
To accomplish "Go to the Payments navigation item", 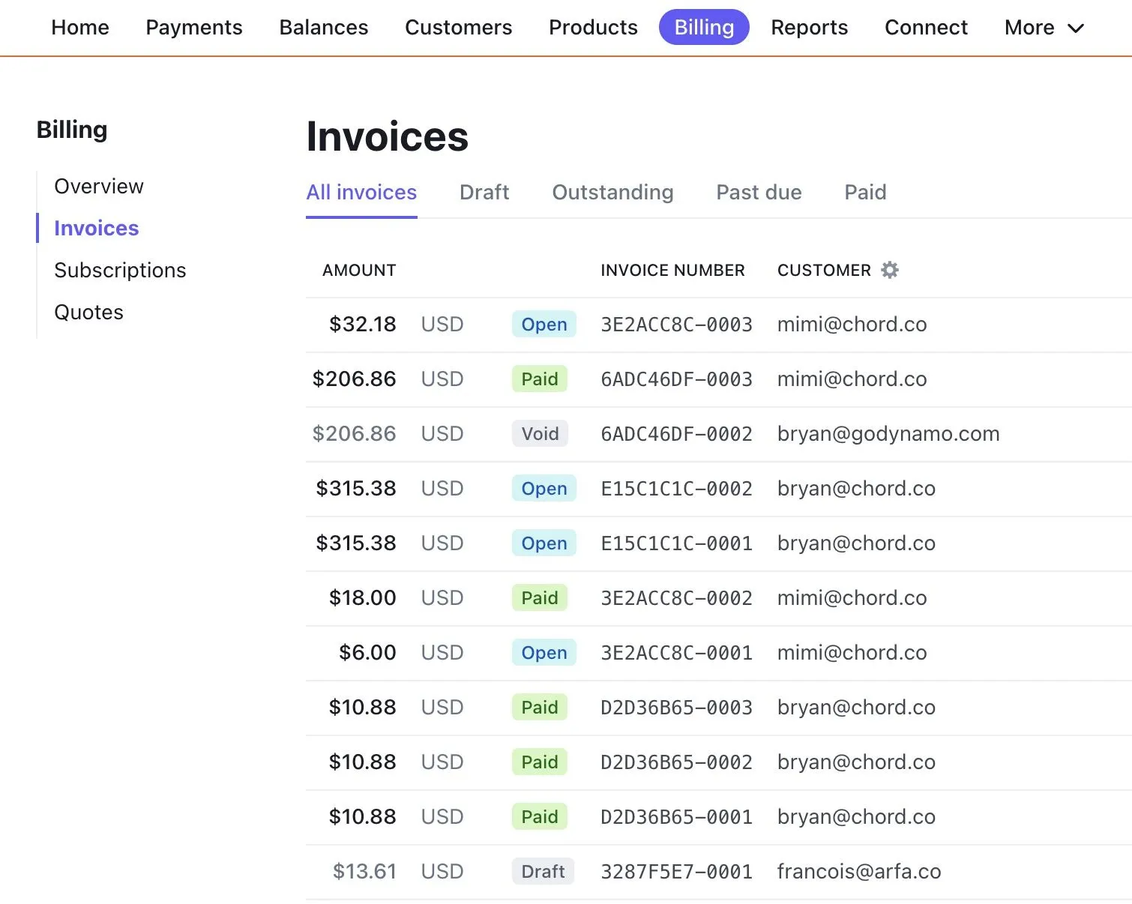I will click(194, 28).
